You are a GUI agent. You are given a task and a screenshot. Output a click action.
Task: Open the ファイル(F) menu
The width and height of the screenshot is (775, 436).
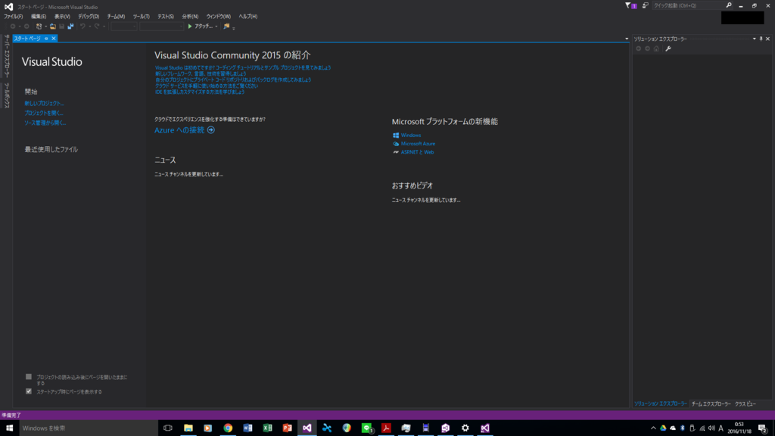[x=14, y=17]
